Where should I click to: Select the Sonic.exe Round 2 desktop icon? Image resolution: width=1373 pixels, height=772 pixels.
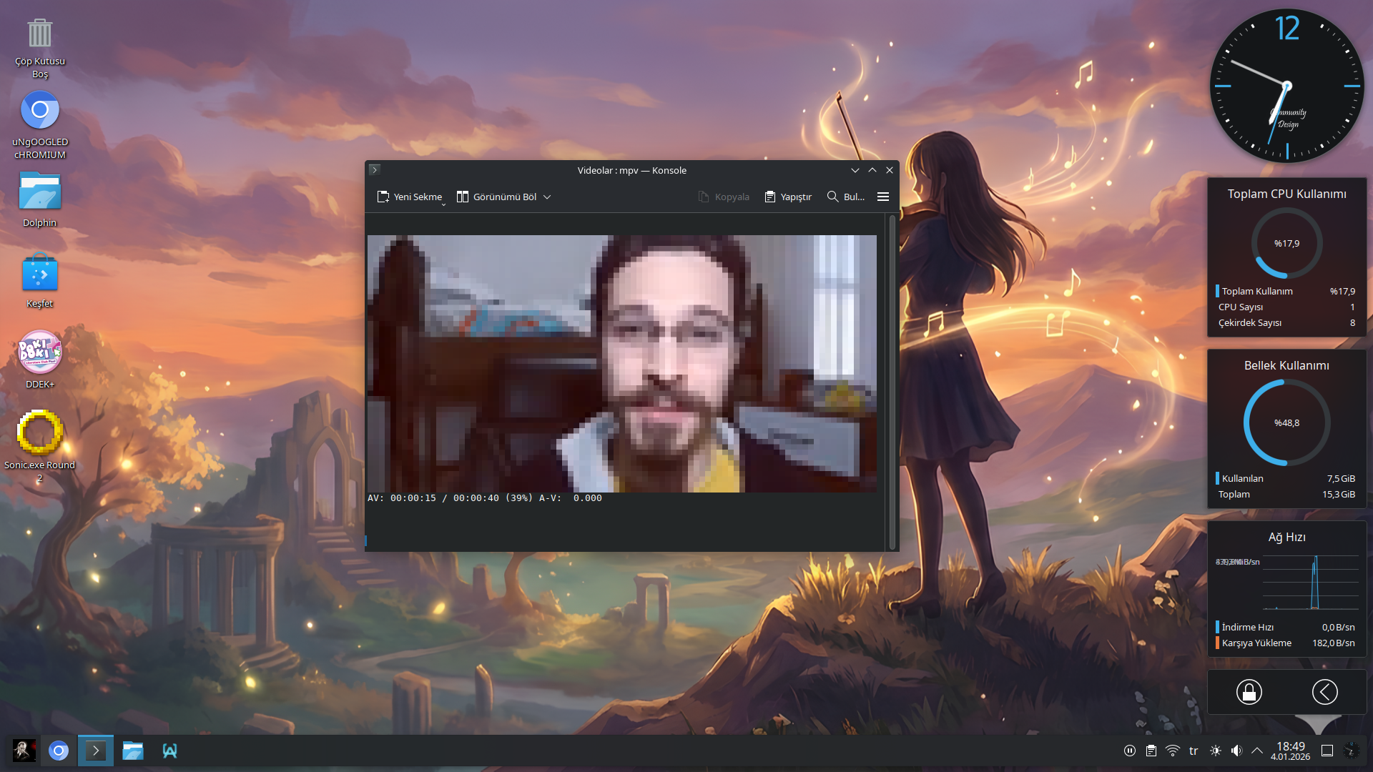pos(40,447)
